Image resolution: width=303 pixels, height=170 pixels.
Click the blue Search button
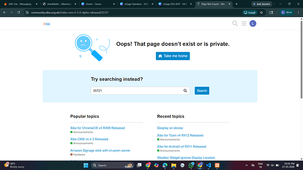coord(202,91)
